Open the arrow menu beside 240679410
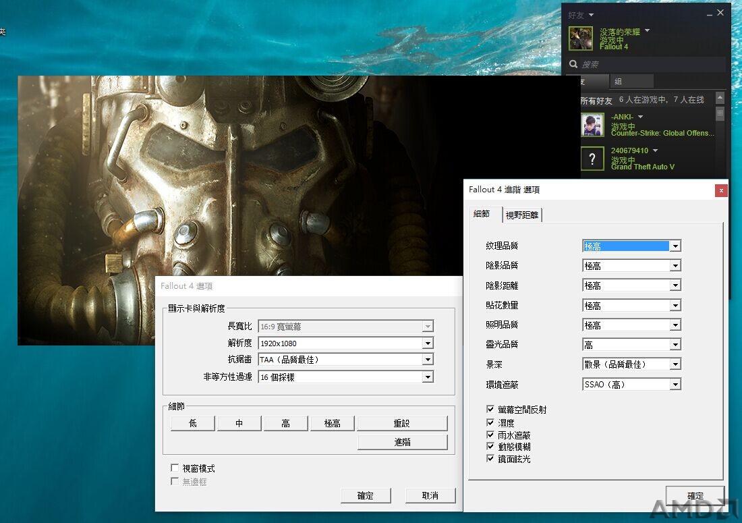The image size is (742, 523). [655, 150]
